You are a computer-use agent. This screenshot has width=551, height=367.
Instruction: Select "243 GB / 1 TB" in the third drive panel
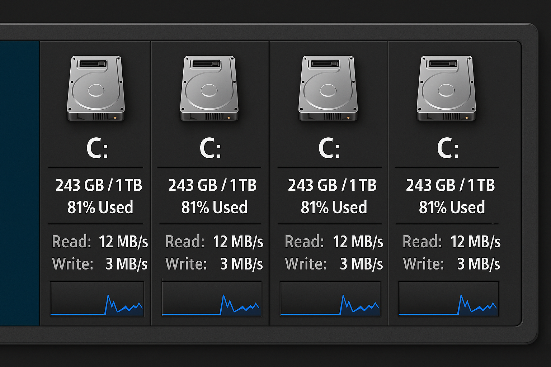332,185
